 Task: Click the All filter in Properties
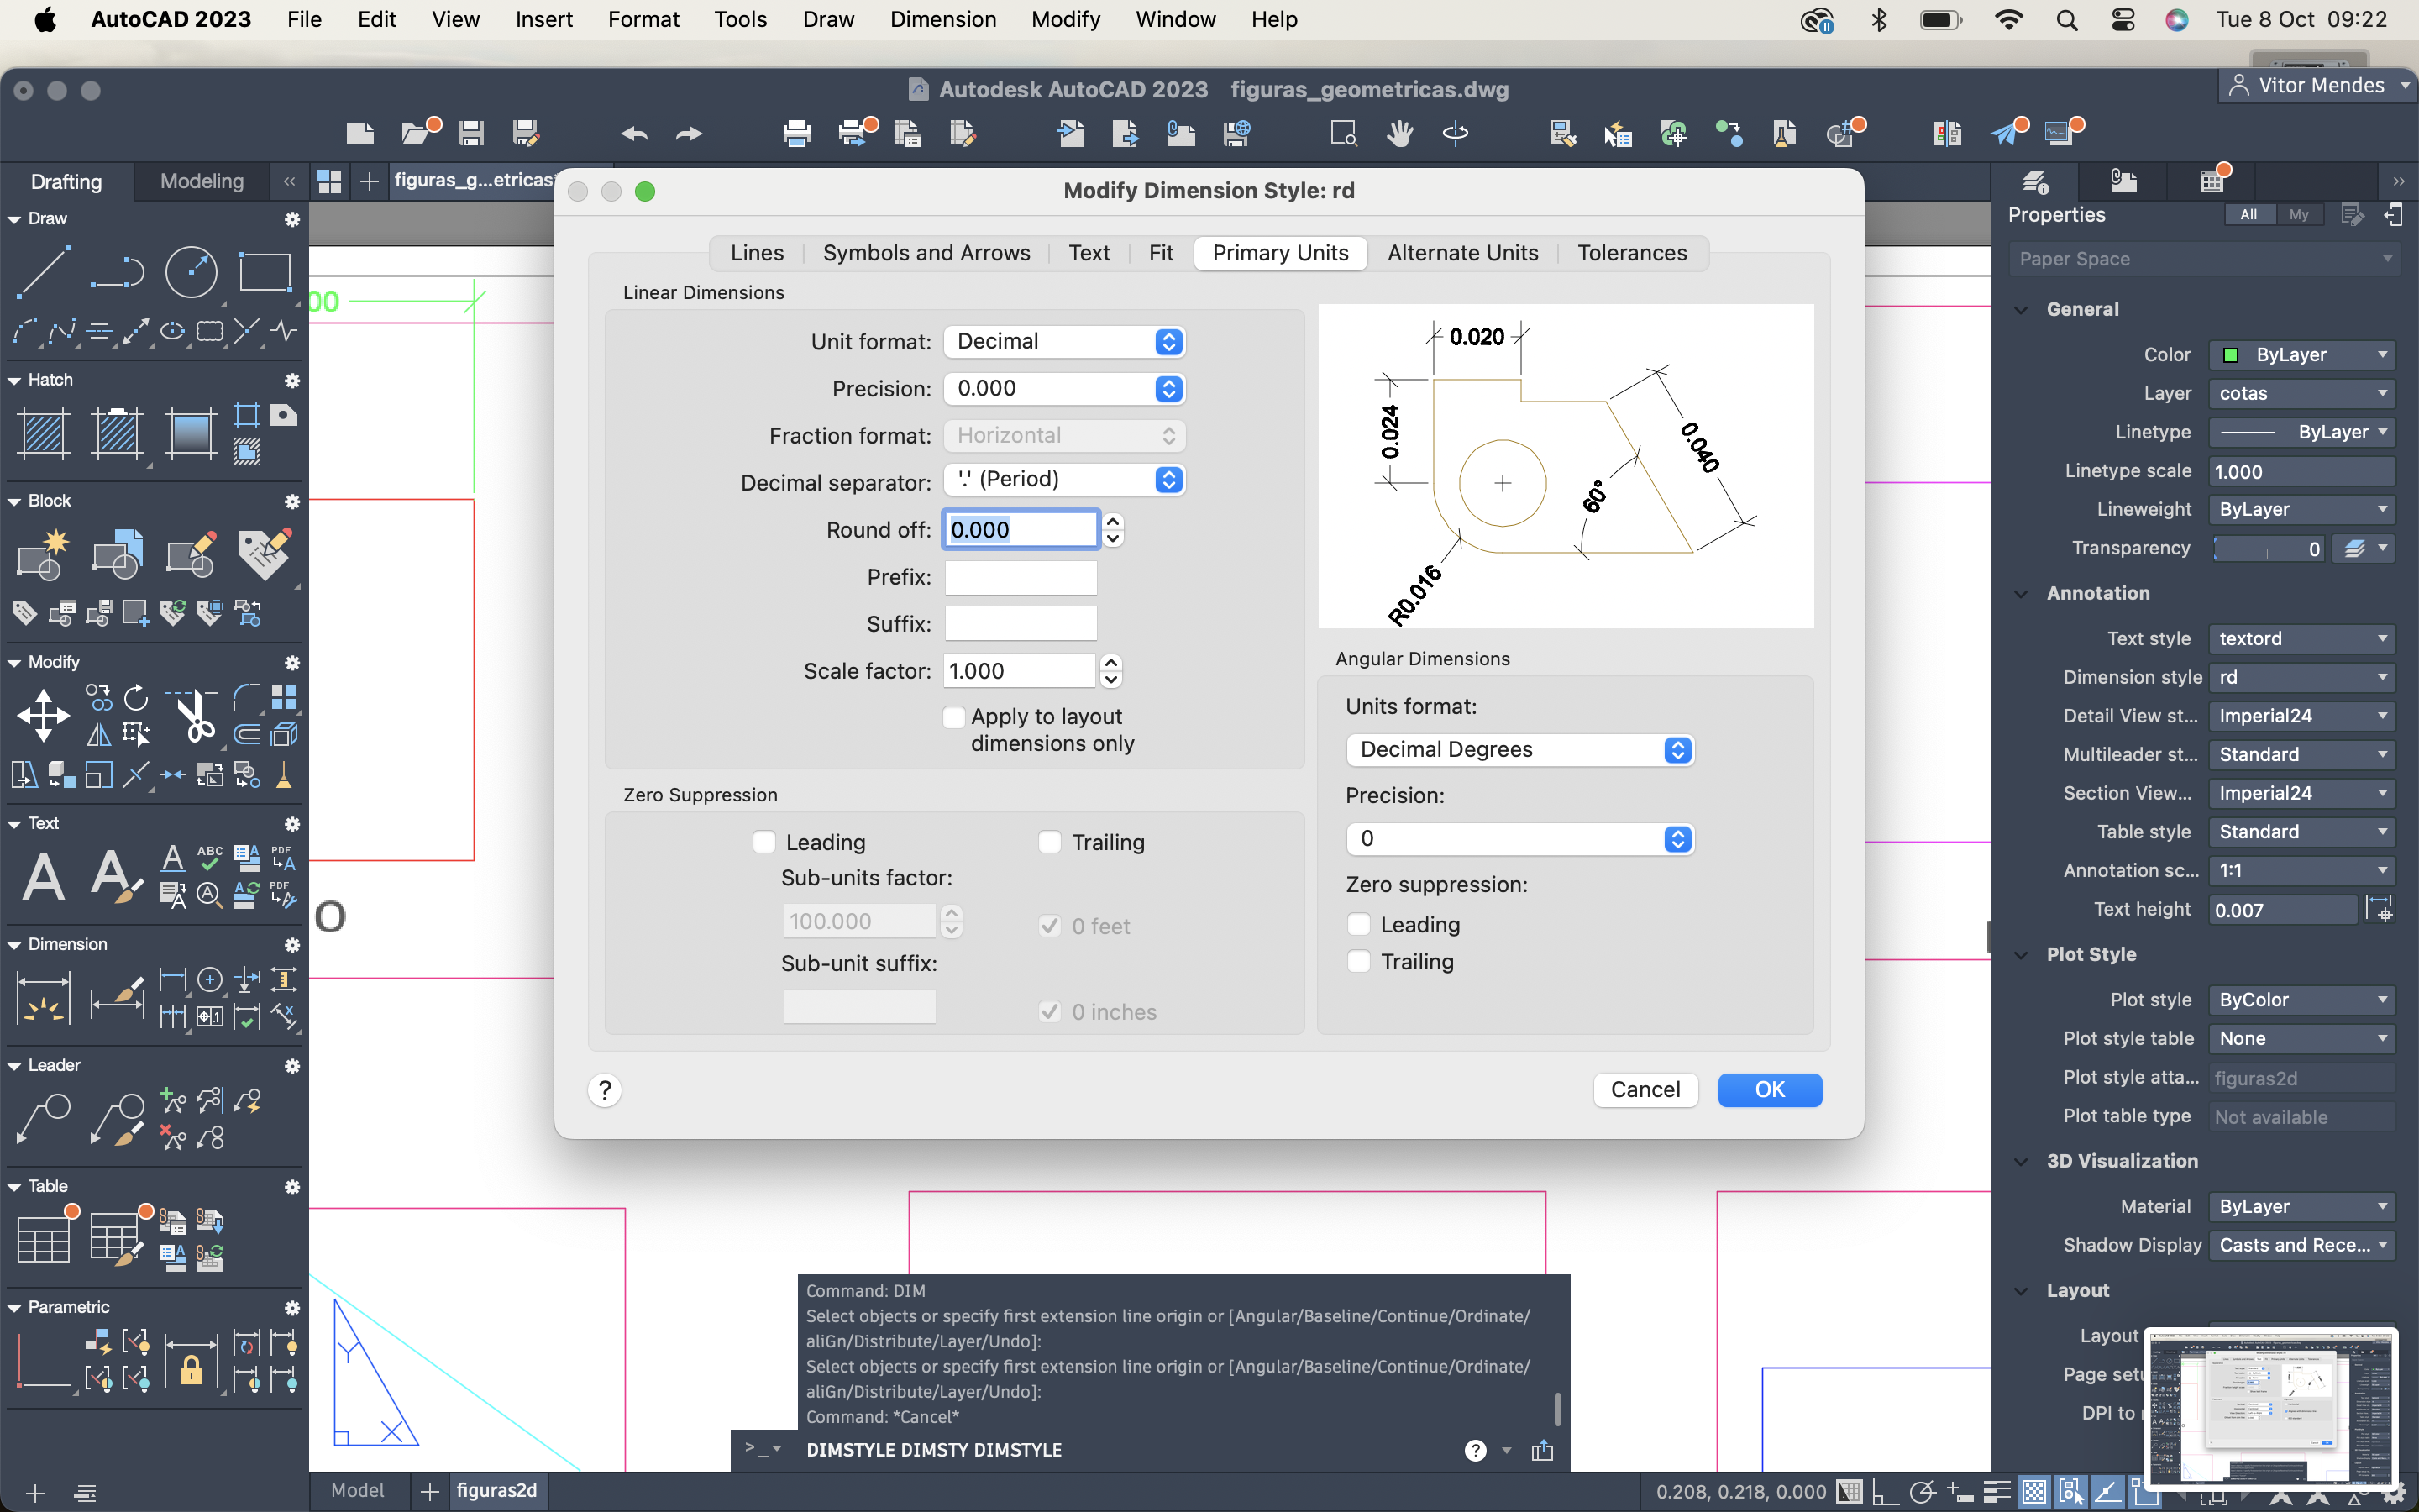[x=2248, y=214]
